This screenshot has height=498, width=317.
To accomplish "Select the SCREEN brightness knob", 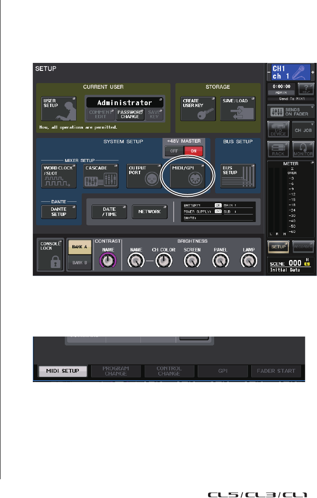I will tap(192, 261).
